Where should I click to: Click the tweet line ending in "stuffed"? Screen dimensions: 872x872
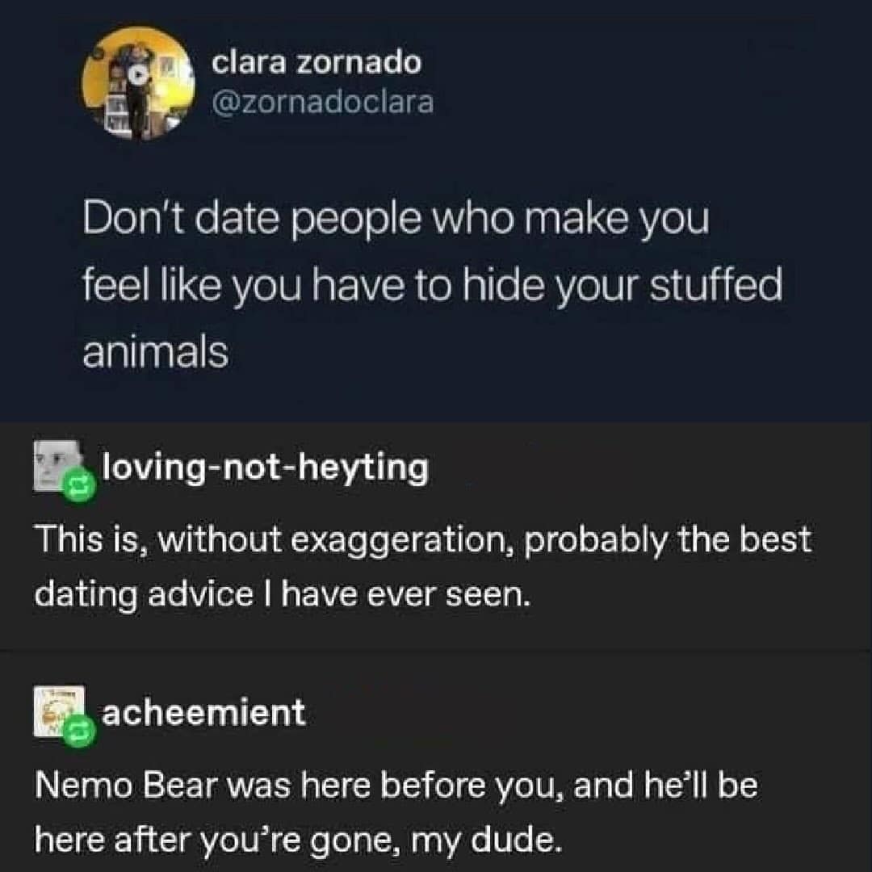(x=433, y=287)
